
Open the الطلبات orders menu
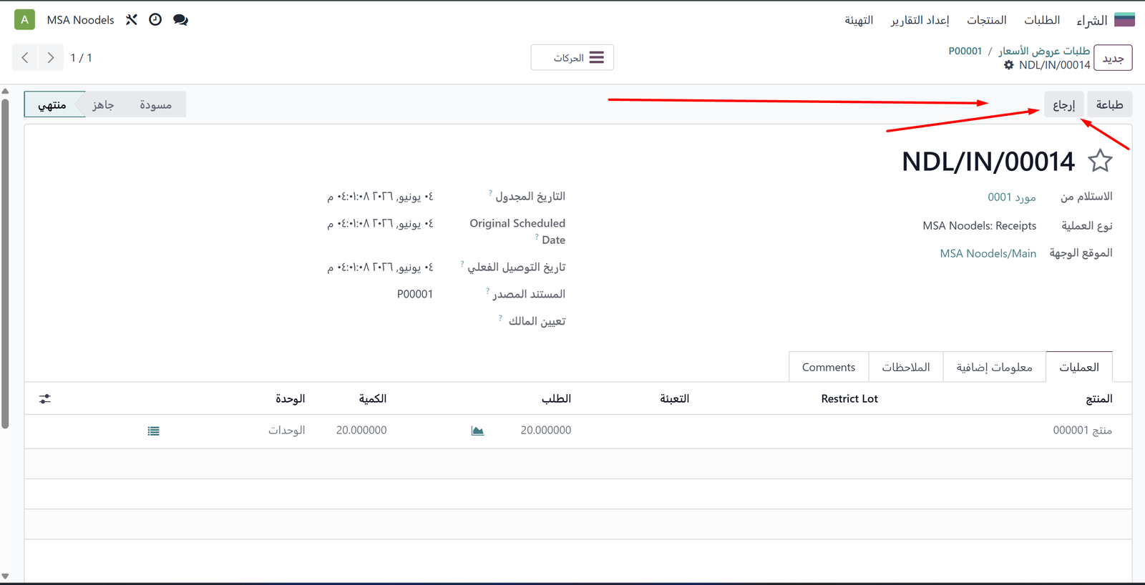[x=1041, y=20]
